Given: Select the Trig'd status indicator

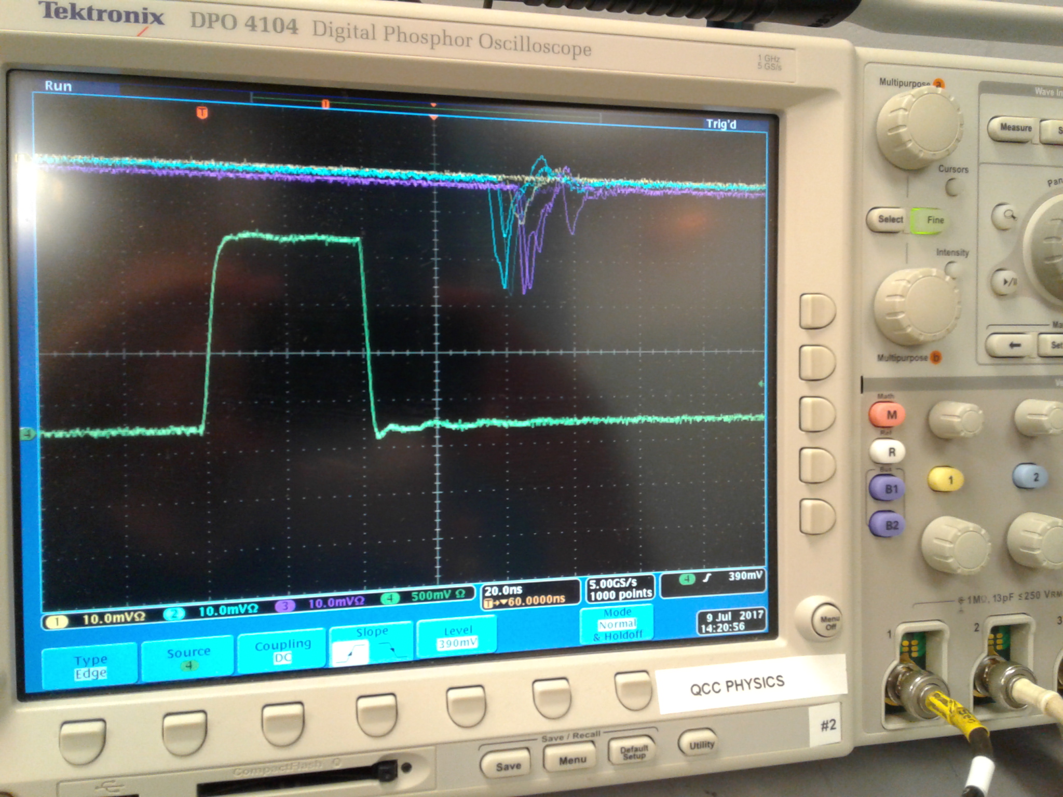Looking at the screenshot, I should click(721, 124).
